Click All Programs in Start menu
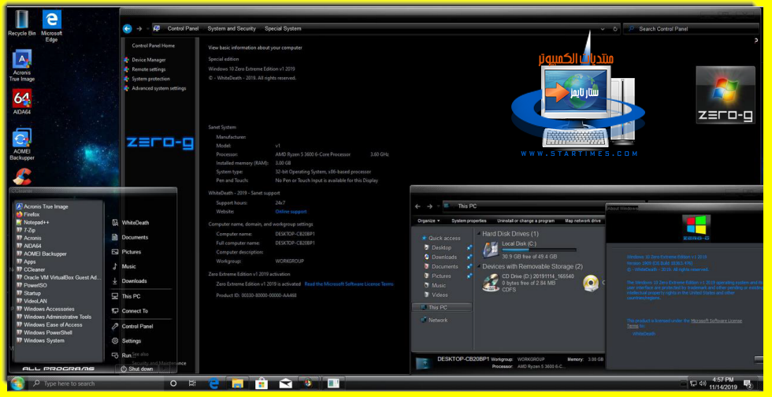772x397 pixels. point(58,369)
